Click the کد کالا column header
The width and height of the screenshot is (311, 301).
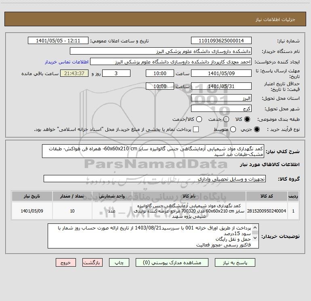tap(267, 196)
